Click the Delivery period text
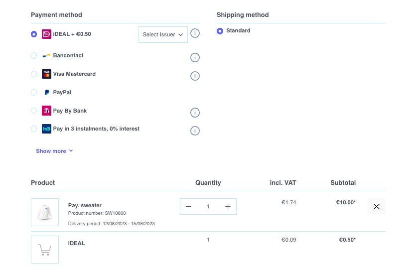 click(x=112, y=224)
